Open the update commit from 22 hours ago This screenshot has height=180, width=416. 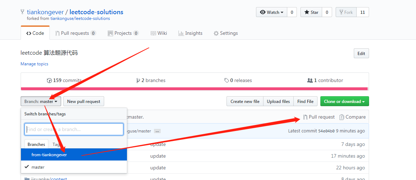[x=158, y=168]
